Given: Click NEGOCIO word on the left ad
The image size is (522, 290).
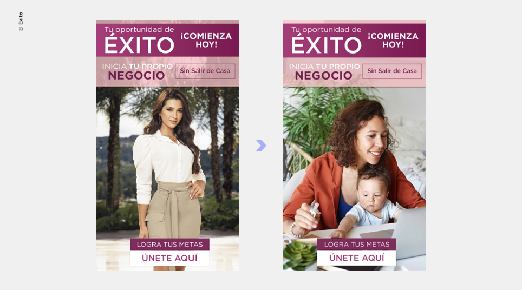Looking at the screenshot, I should point(136,76).
